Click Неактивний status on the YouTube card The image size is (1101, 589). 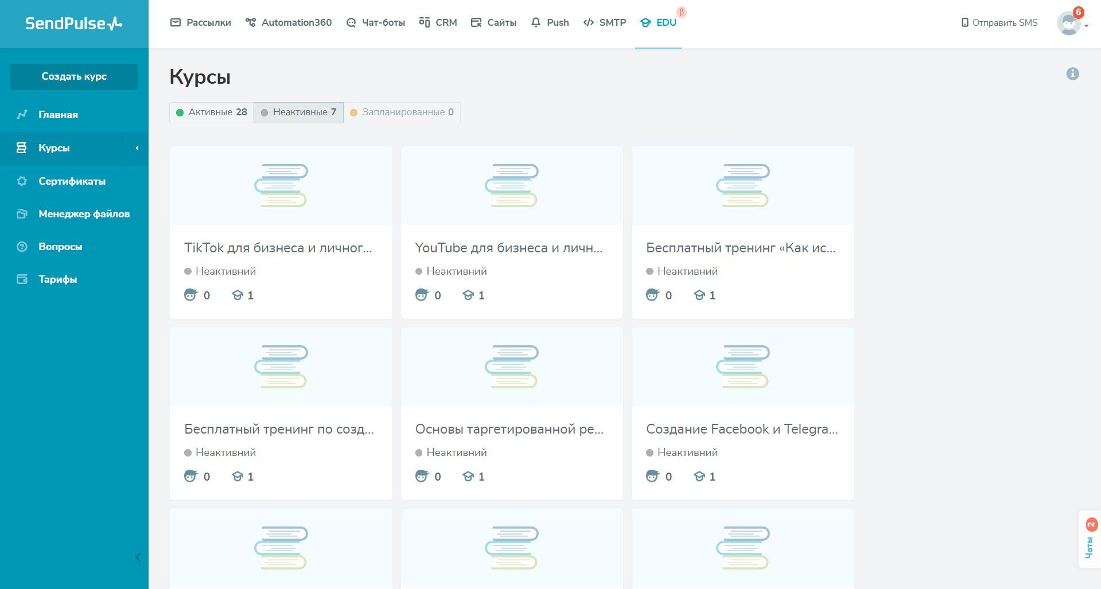[451, 271]
